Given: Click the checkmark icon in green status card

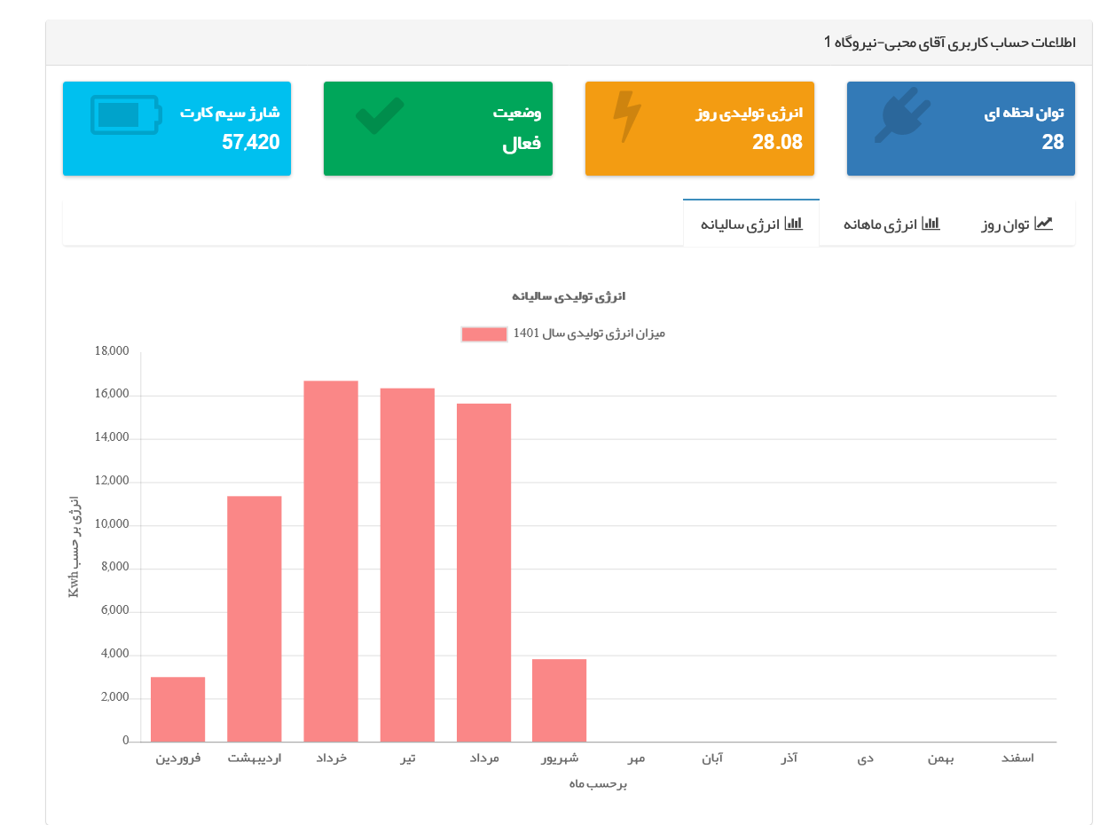Looking at the screenshot, I should click(x=380, y=116).
